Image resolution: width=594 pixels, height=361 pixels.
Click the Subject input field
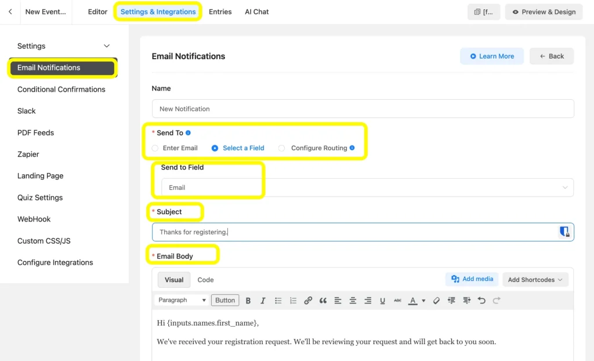tap(363, 232)
